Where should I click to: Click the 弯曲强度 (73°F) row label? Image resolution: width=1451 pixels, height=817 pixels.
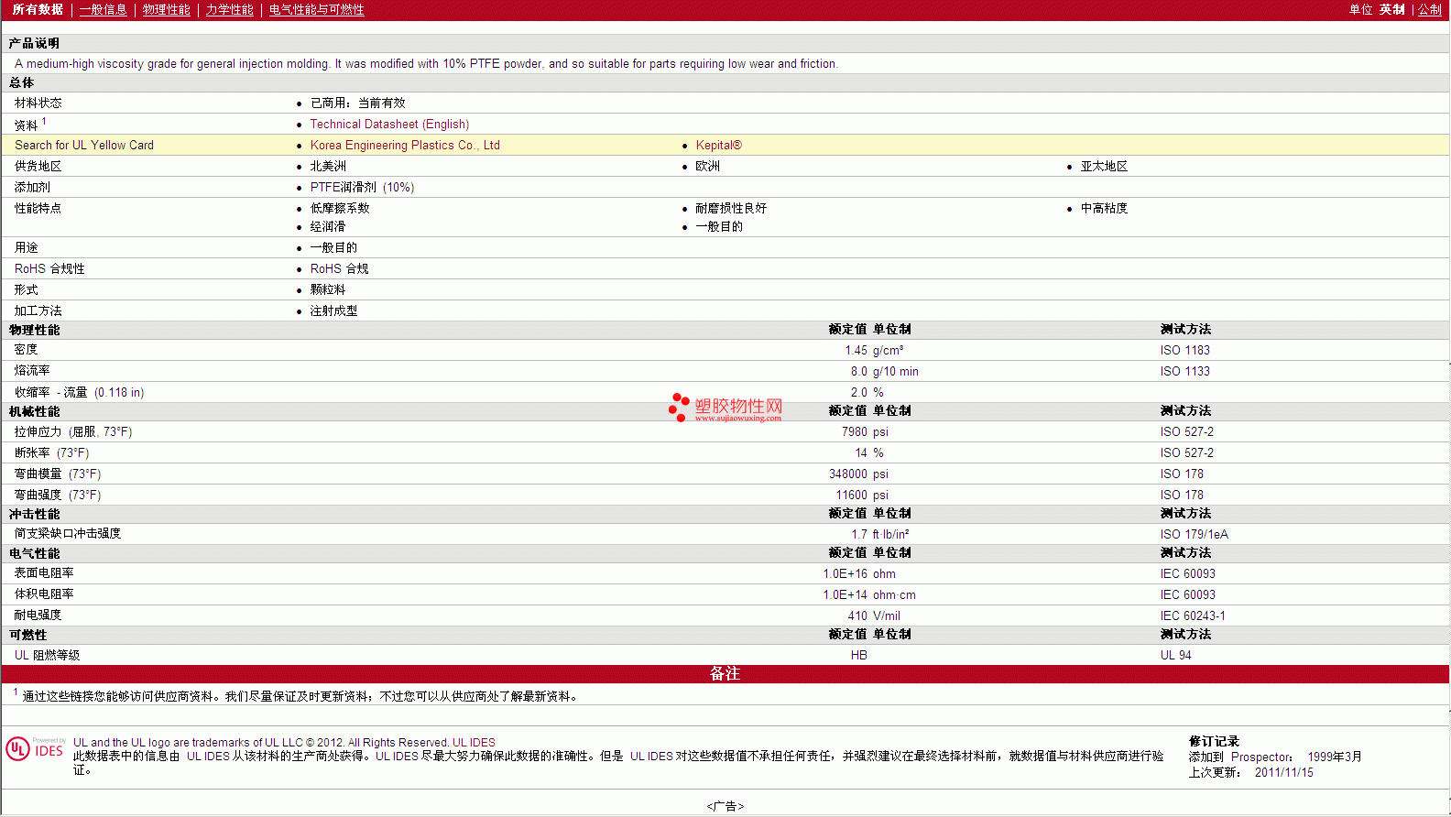coord(58,495)
